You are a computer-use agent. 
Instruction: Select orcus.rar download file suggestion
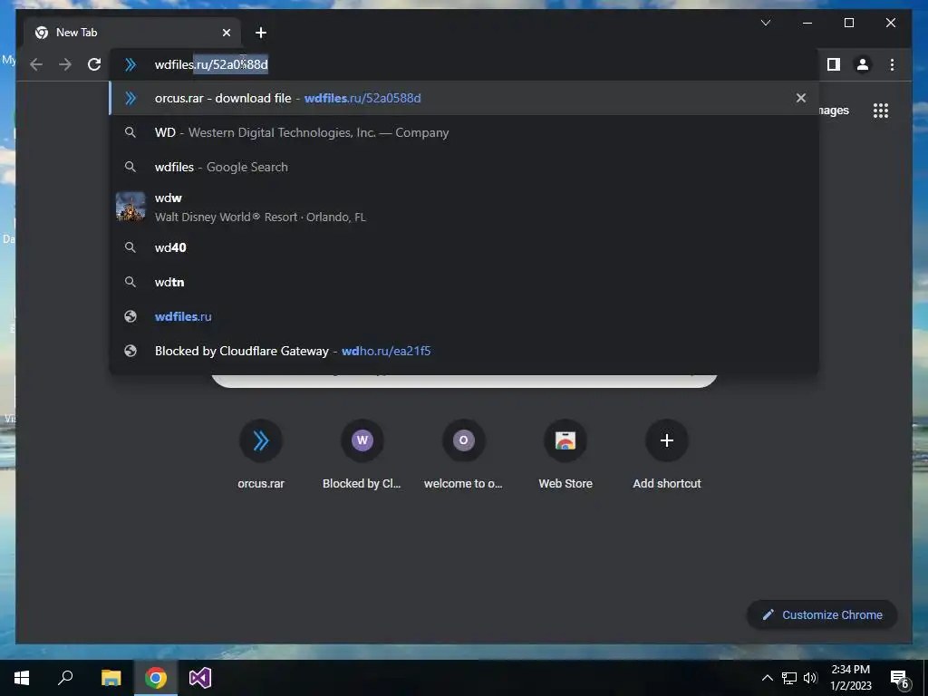tap(464, 98)
